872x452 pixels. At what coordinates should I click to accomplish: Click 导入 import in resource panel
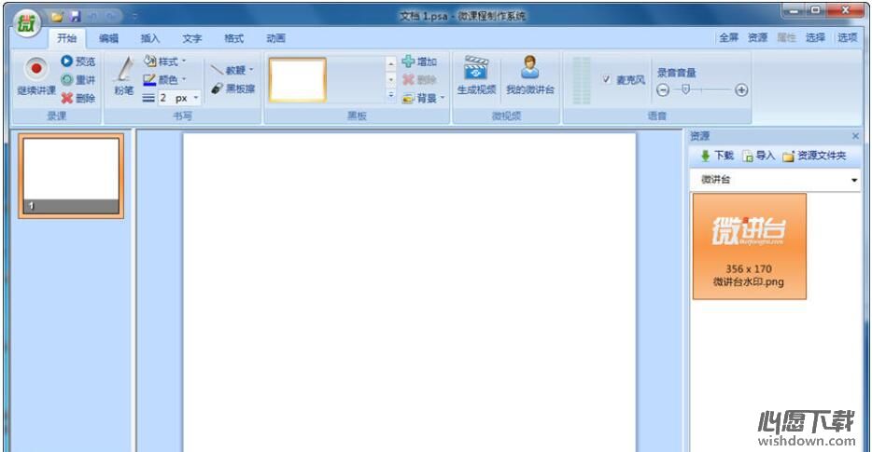pos(759,156)
